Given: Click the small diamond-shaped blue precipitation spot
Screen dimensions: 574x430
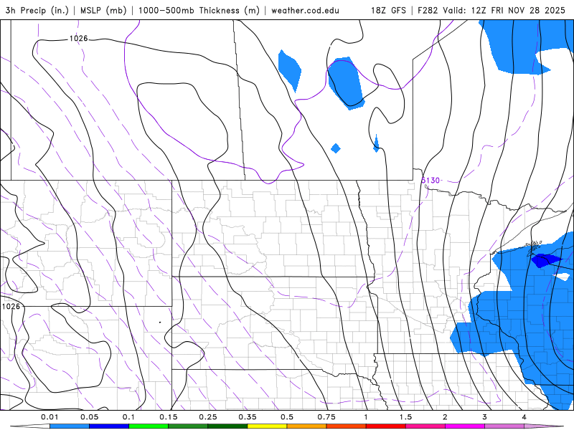Looking at the screenshot, I should [336, 148].
